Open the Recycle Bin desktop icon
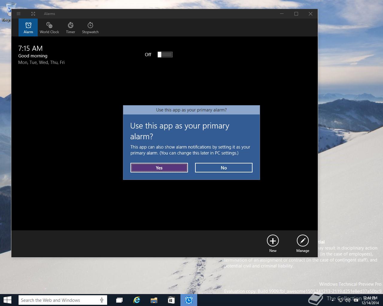 point(10,12)
